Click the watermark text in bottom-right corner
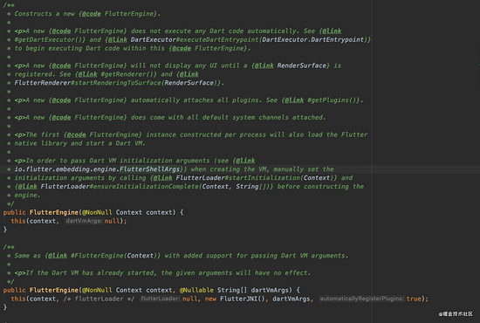Screen dimensions: 480x323 click(x=456, y=313)
